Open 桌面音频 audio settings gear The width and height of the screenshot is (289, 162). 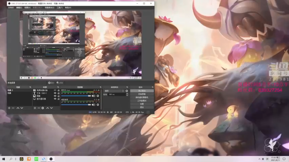pos(98,105)
